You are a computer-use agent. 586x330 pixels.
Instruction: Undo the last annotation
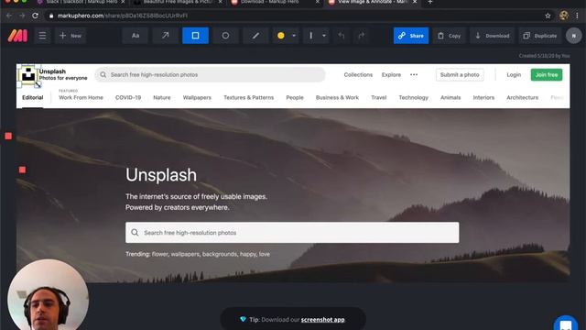pyautogui.click(x=342, y=36)
